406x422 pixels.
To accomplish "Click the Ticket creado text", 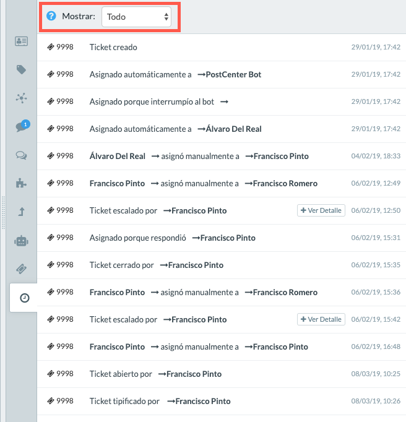I will tap(113, 48).
